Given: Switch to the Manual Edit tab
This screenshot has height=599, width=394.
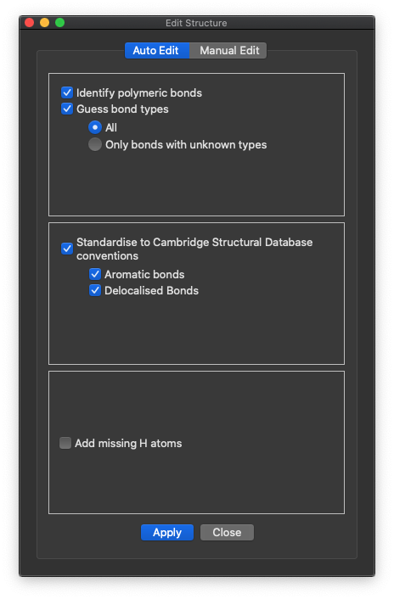Looking at the screenshot, I should click(228, 50).
